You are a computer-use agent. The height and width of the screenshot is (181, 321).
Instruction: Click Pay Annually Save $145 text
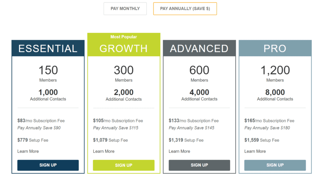click(192, 128)
